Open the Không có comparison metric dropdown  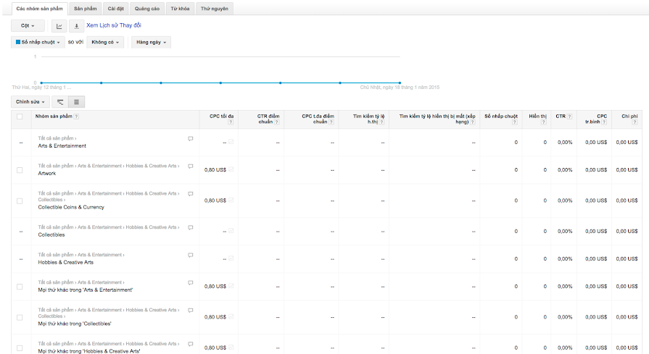point(105,42)
